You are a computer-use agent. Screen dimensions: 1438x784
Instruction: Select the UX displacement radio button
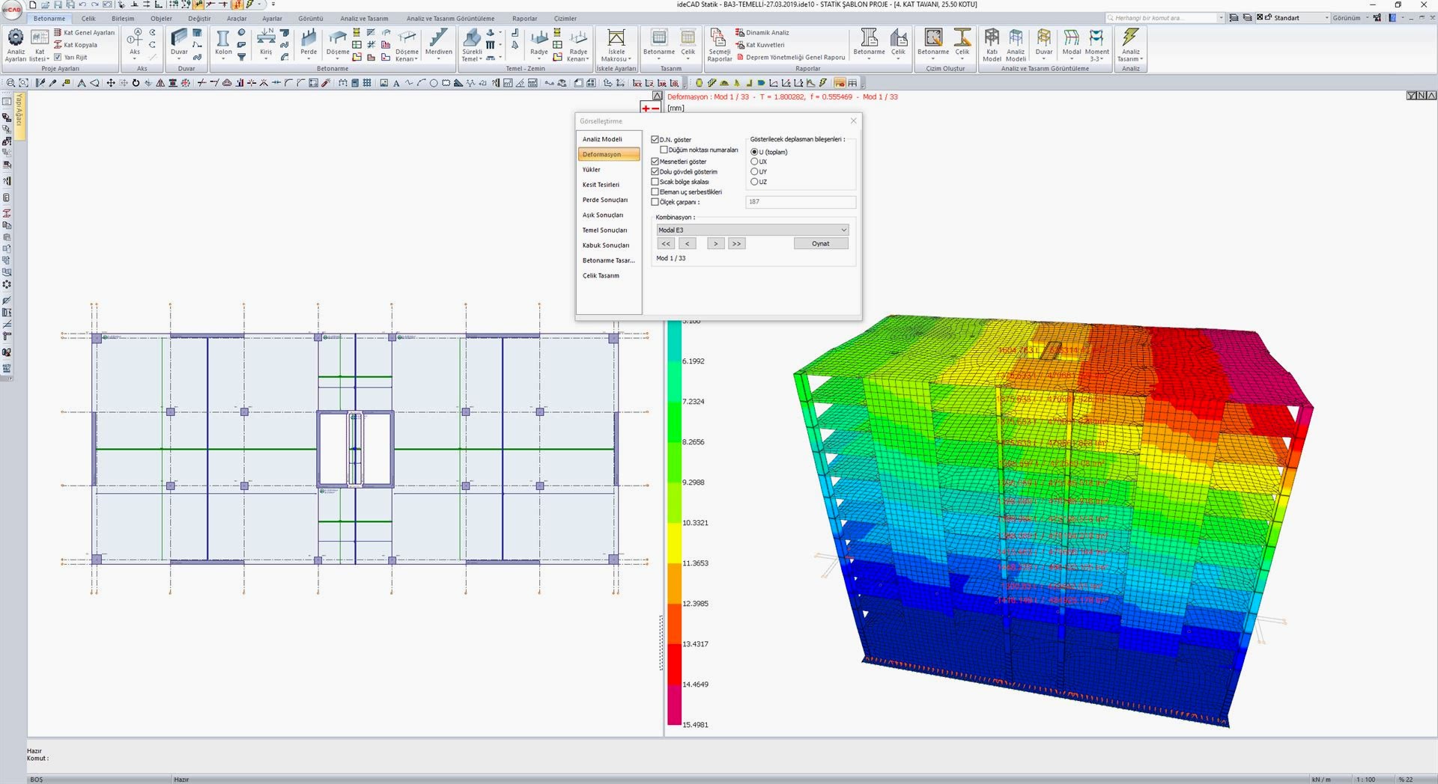[754, 162]
